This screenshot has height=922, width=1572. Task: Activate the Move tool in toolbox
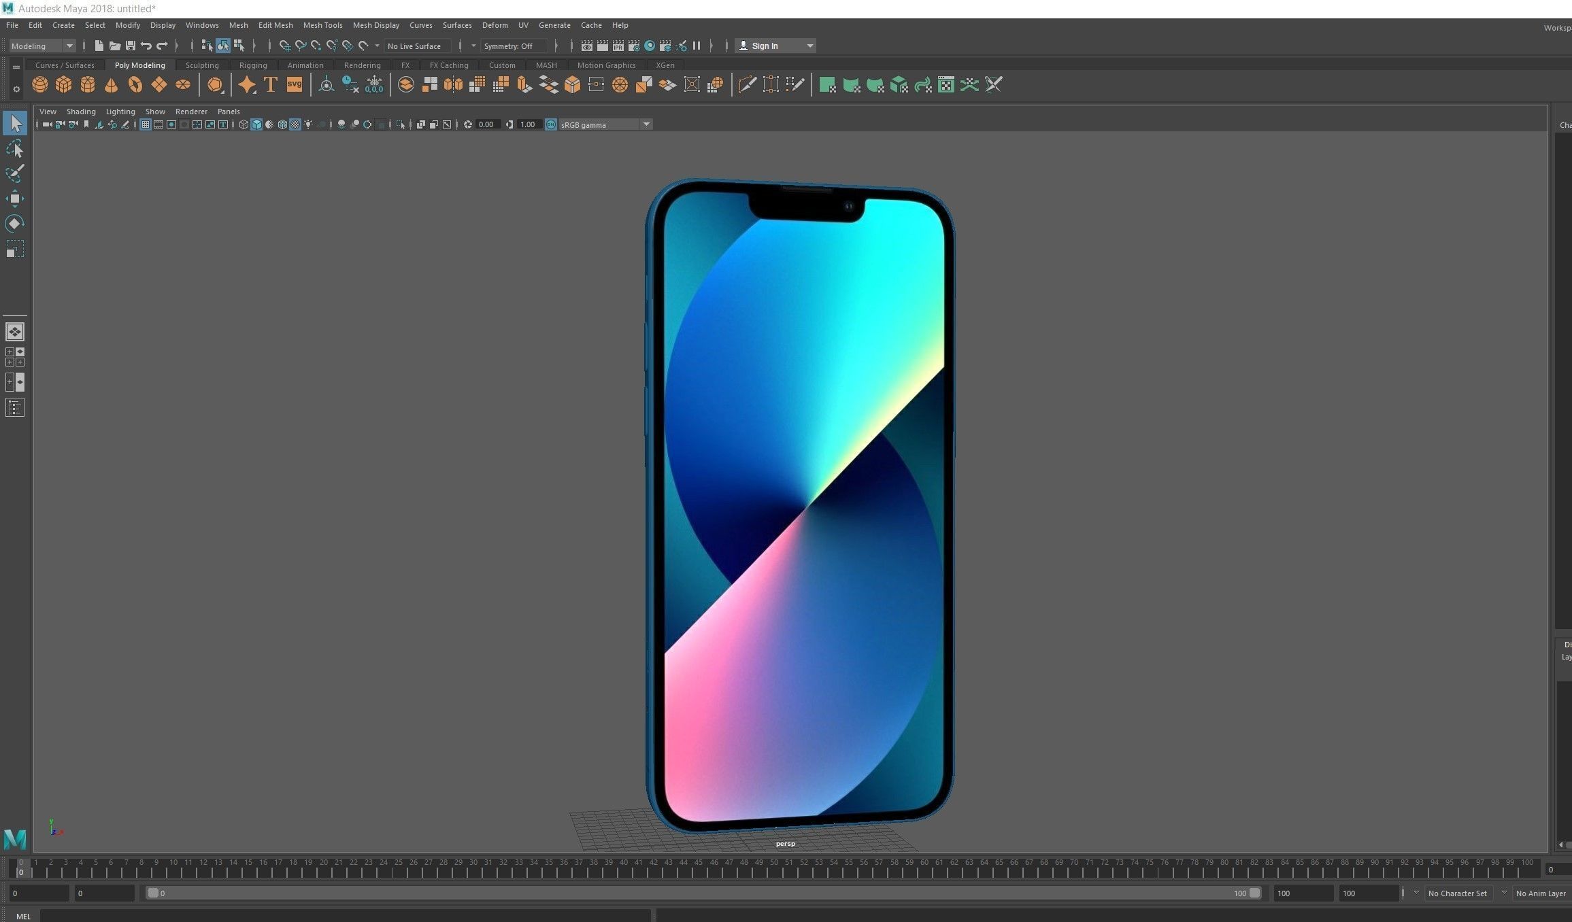[x=14, y=199]
